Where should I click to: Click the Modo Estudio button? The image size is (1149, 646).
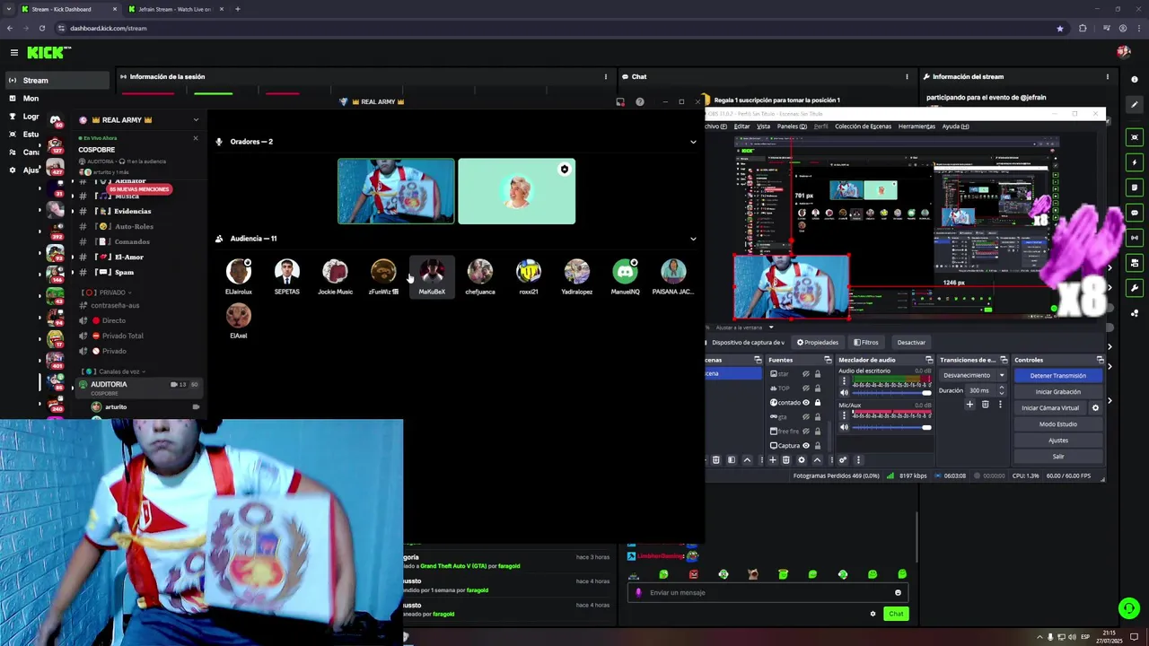[x=1057, y=423]
